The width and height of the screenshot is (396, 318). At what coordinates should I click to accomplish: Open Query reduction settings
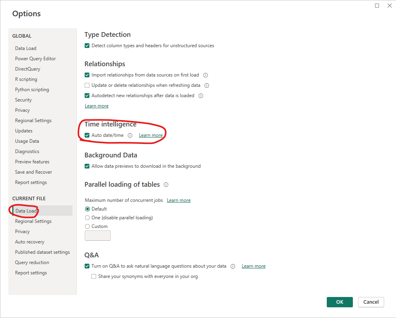coord(32,262)
